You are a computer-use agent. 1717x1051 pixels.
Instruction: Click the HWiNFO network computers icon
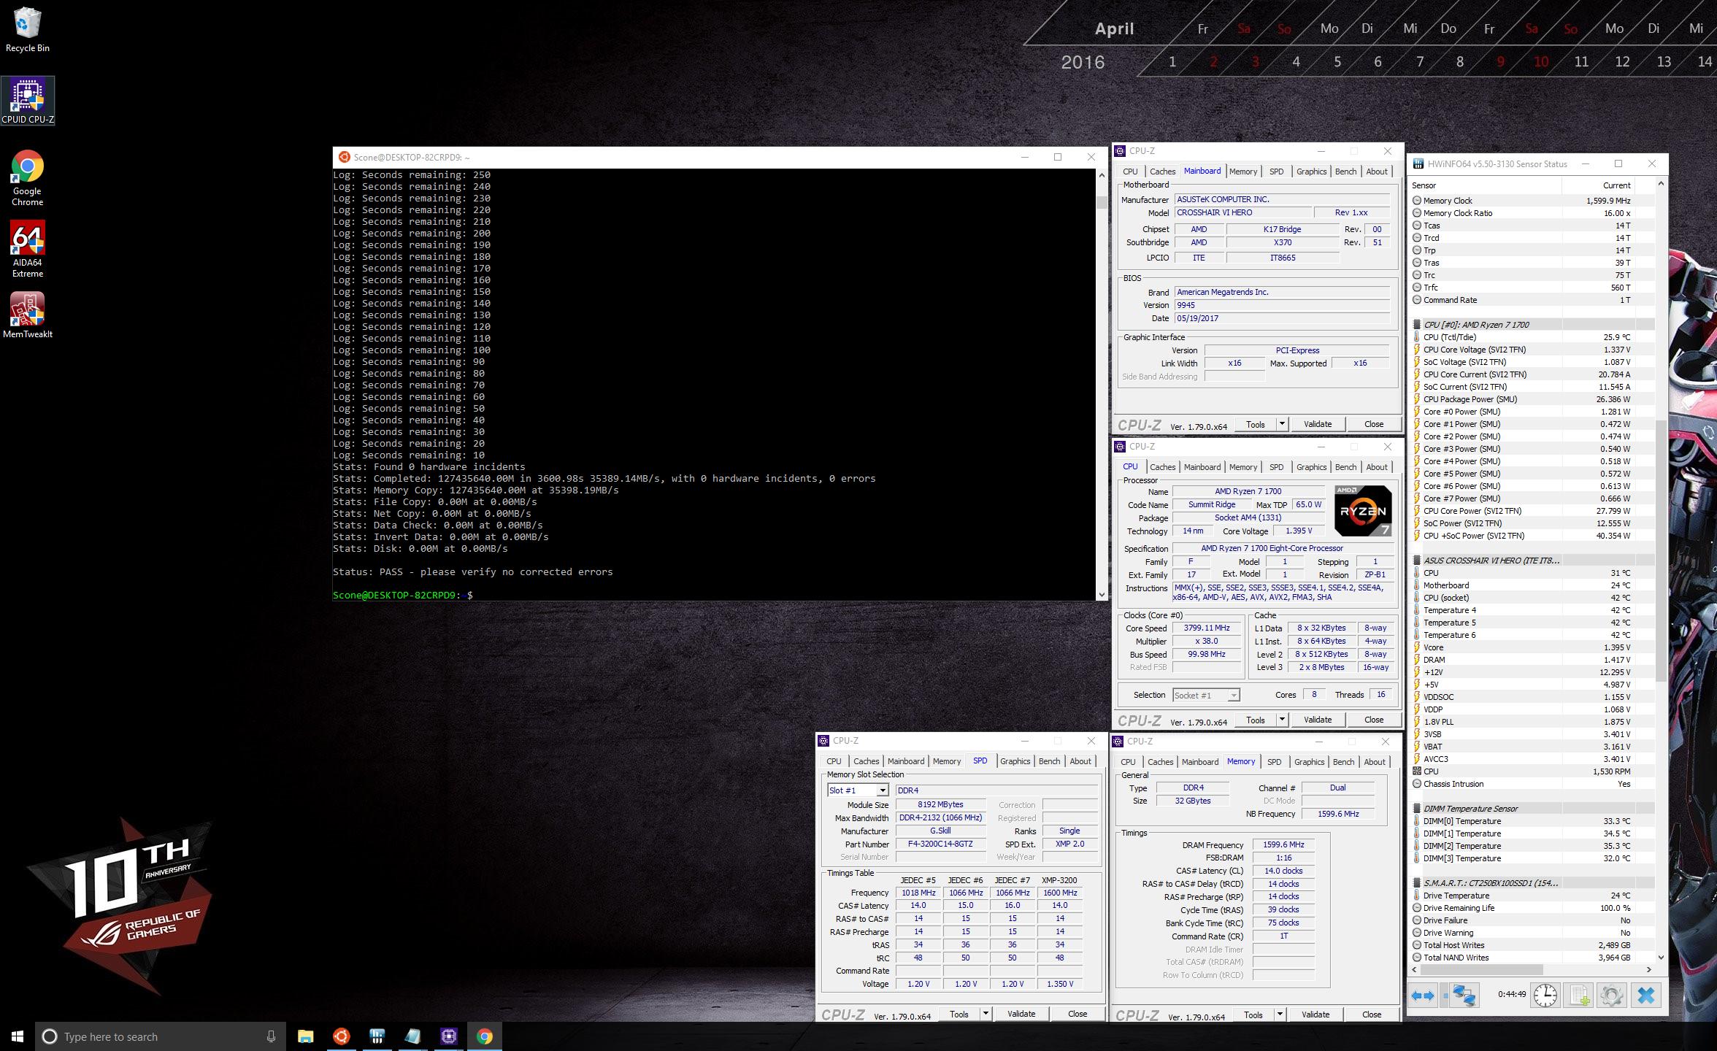[1464, 996]
